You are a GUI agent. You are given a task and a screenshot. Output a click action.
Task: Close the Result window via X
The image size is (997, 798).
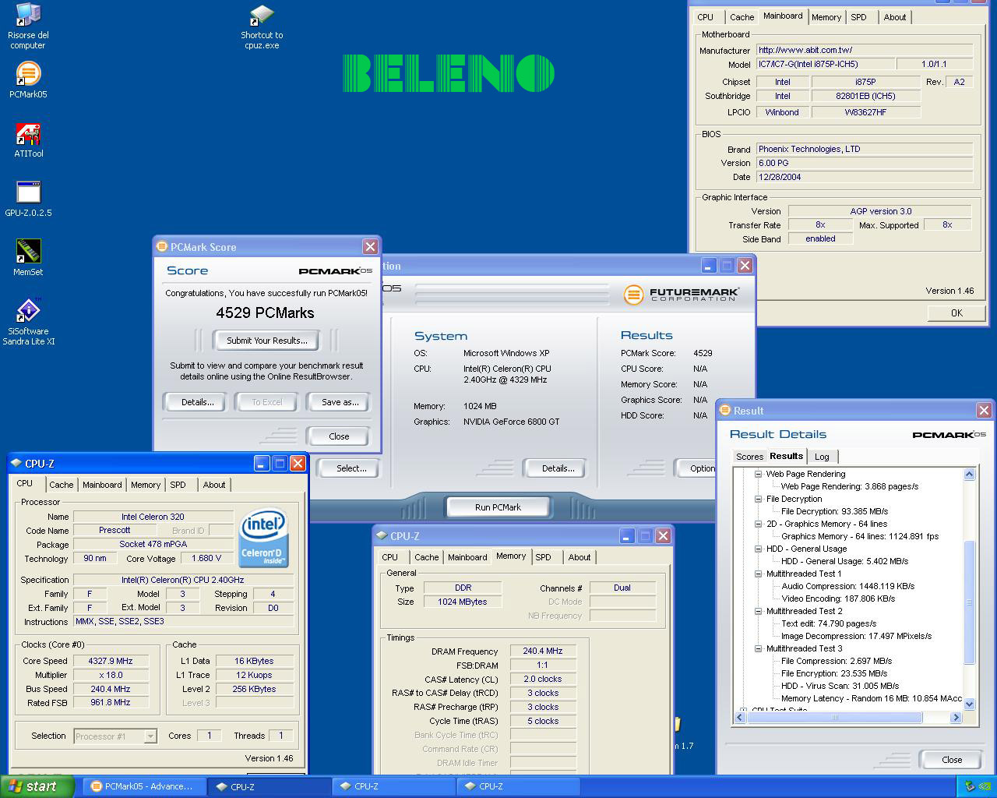point(984,410)
